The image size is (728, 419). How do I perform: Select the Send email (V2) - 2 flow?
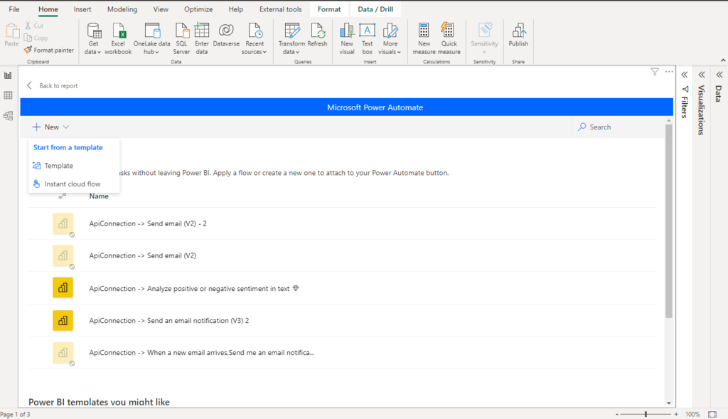[x=148, y=223]
